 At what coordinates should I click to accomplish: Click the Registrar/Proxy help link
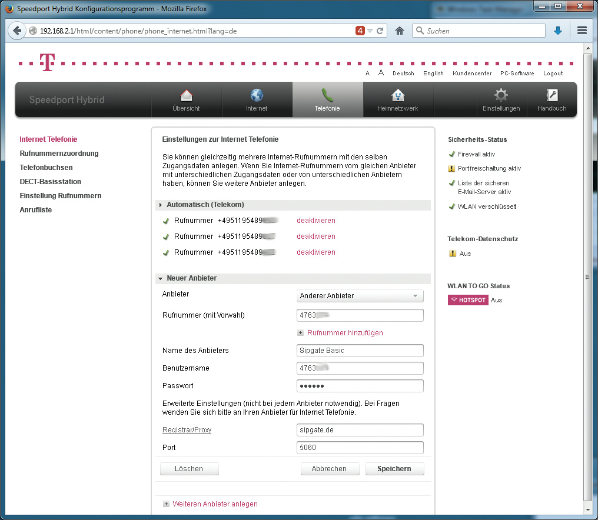(187, 429)
